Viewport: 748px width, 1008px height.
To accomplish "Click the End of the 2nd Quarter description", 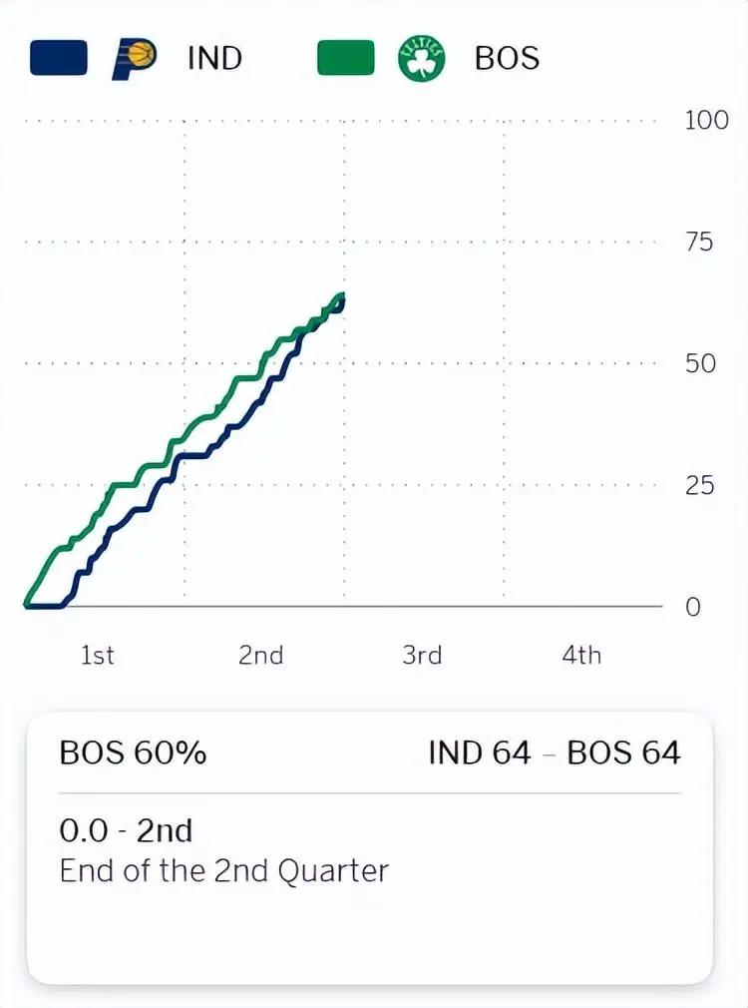I will tap(223, 870).
